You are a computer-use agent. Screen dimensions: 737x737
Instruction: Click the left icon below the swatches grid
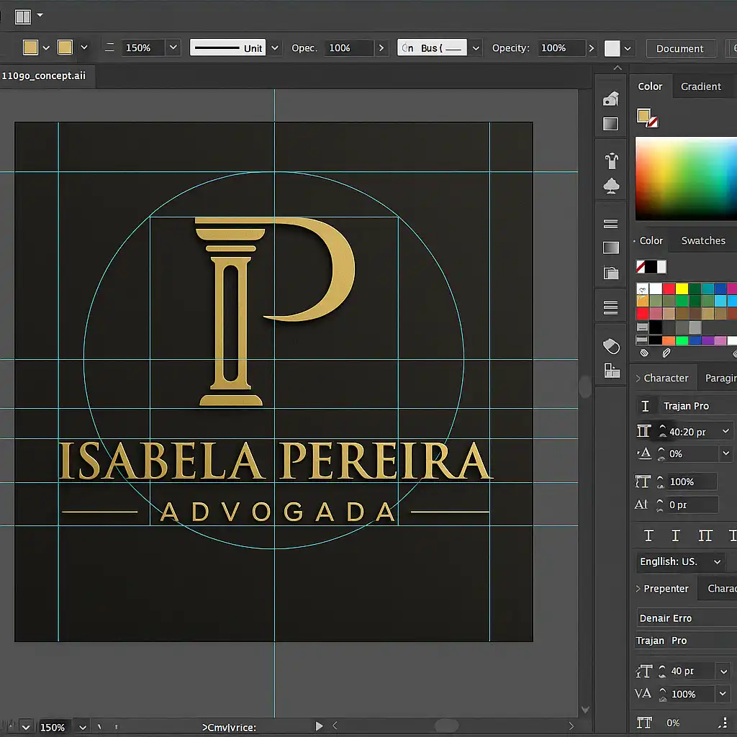tap(644, 353)
